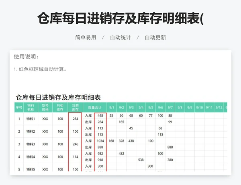This screenshot has height=185, width=241.
Task: Select the 9/8 date column header
Action: point(180,107)
